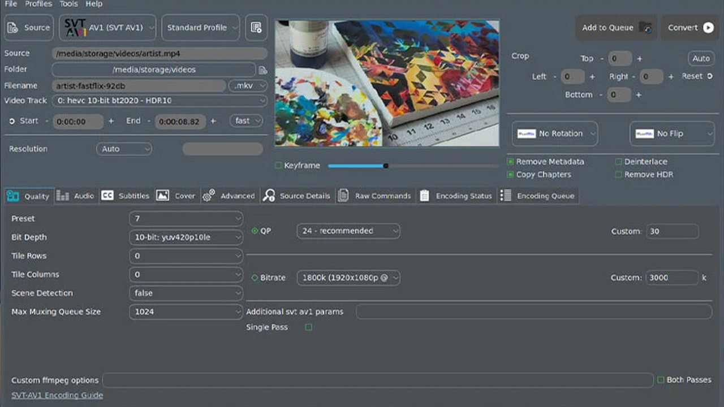Open the Advanced tab gear icon

[x=209, y=196]
